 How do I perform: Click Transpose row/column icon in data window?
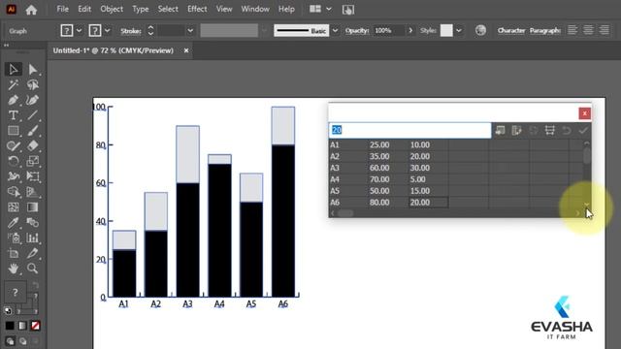(x=517, y=130)
